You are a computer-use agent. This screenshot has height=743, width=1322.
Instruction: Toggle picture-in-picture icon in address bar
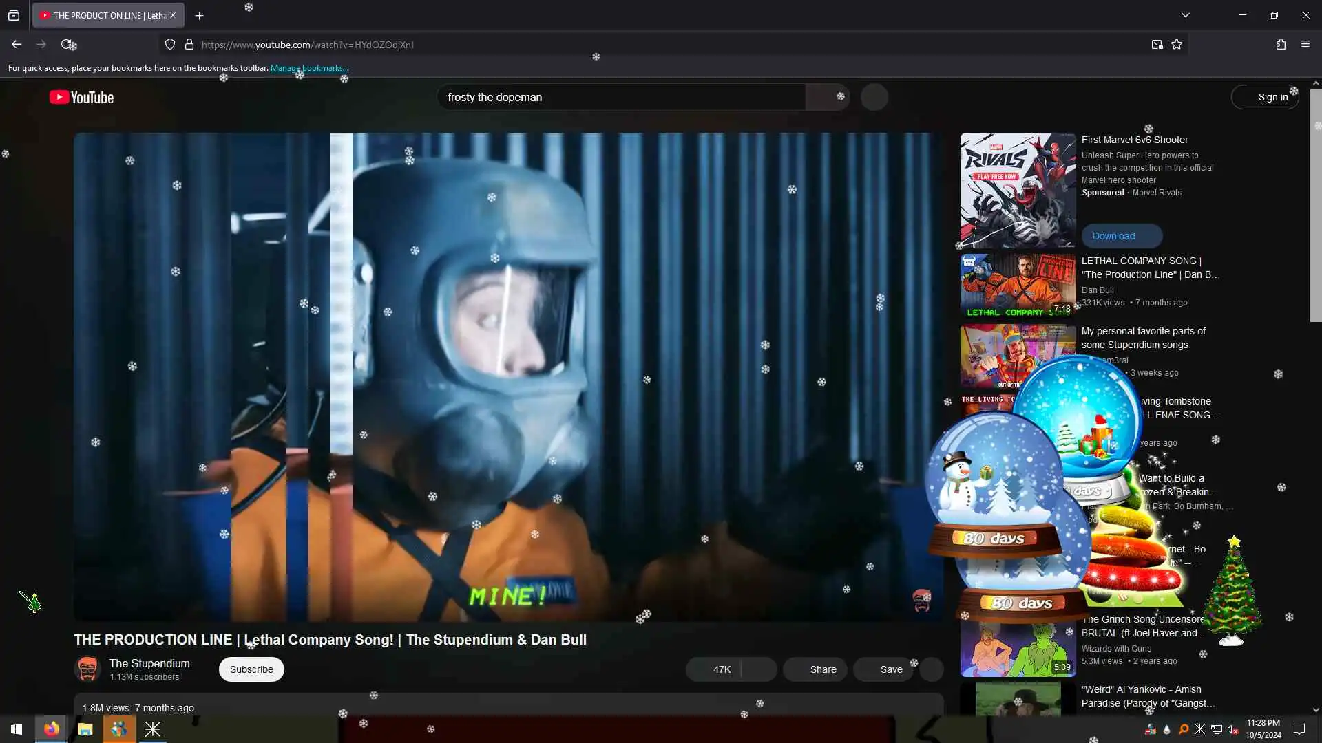pyautogui.click(x=1157, y=45)
